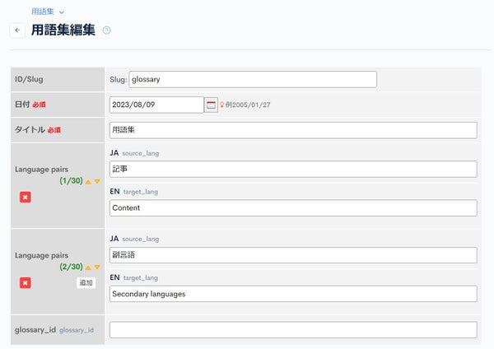
Task: Focus the empty glossary_id field
Action: 293,330
